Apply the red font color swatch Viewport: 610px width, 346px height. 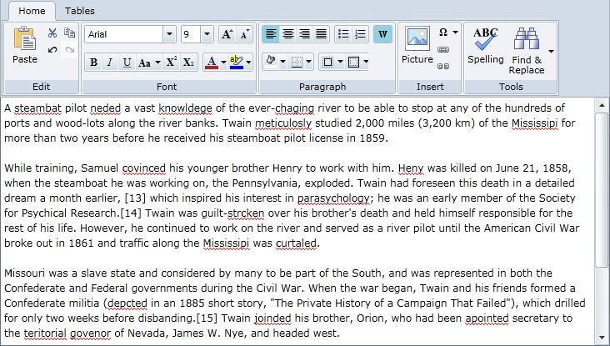click(211, 63)
